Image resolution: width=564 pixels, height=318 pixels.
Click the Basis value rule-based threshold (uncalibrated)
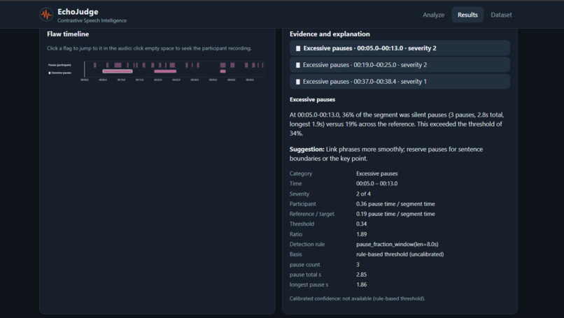400,254
